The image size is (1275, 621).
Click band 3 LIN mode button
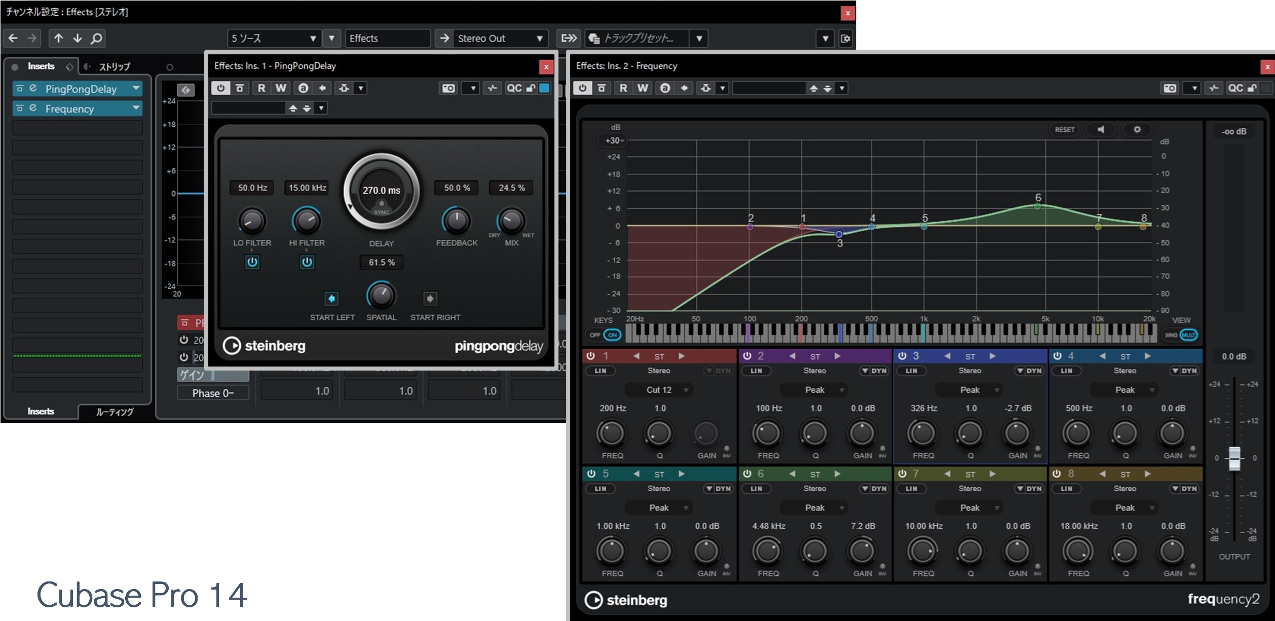click(911, 371)
